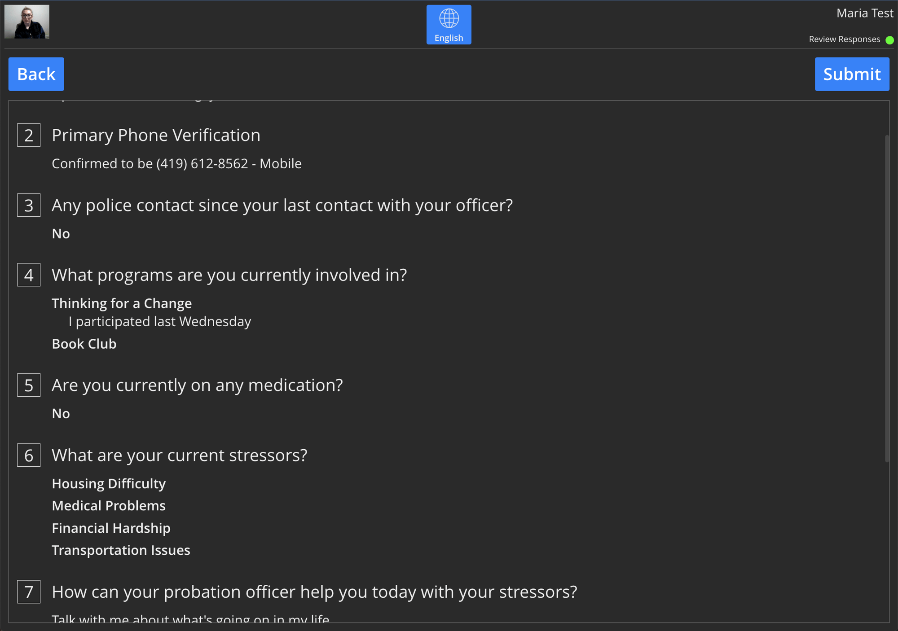Open Primary Phone Verification question

[x=156, y=135]
